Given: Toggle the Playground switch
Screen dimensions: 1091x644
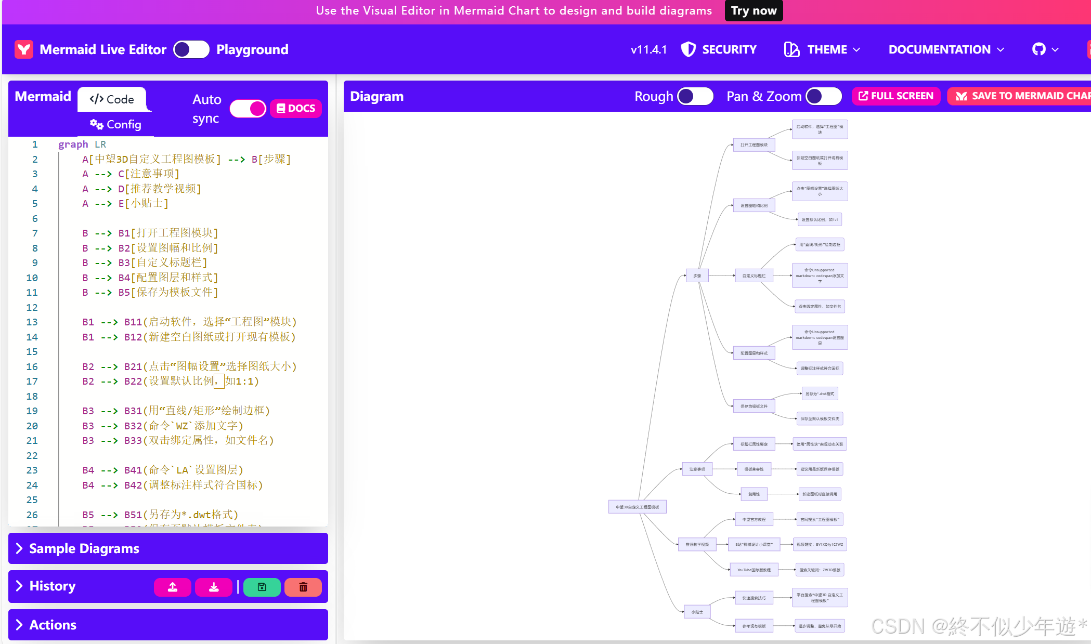Looking at the screenshot, I should tap(191, 49).
